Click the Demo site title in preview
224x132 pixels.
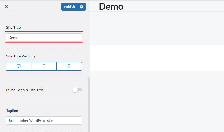(x=111, y=6)
